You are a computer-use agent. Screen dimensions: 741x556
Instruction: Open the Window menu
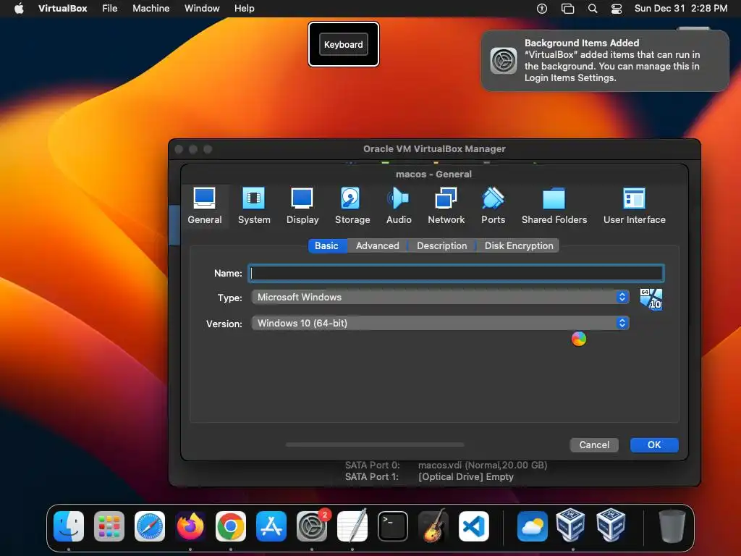[202, 9]
